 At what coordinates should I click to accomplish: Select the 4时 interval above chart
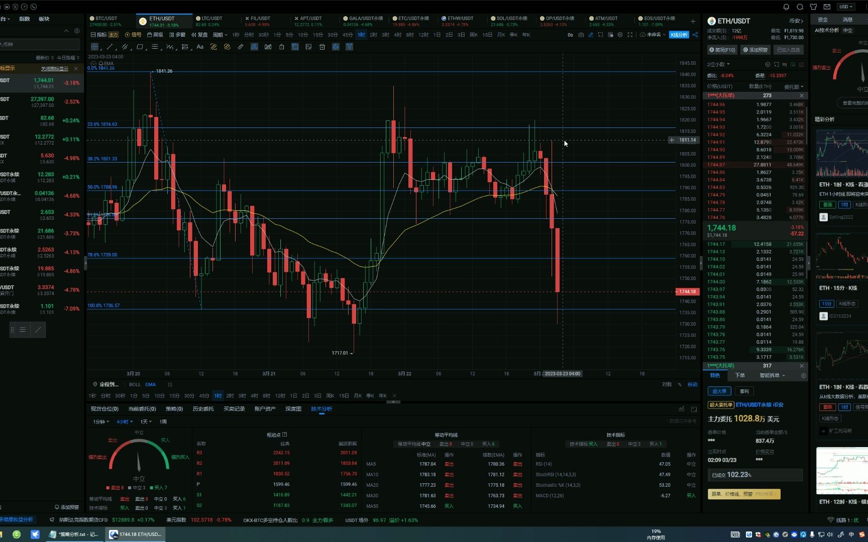(397, 35)
